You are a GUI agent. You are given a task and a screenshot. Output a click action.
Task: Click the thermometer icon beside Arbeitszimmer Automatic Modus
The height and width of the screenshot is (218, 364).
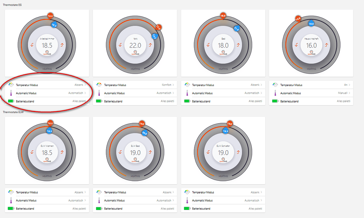pyautogui.click(x=11, y=93)
